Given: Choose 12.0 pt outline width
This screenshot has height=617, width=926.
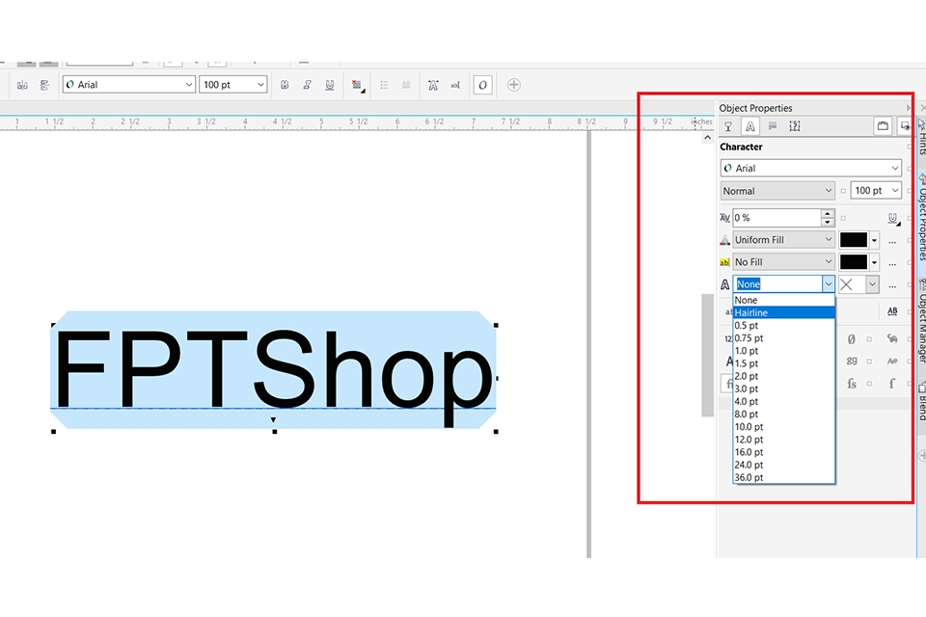Looking at the screenshot, I should [783, 440].
